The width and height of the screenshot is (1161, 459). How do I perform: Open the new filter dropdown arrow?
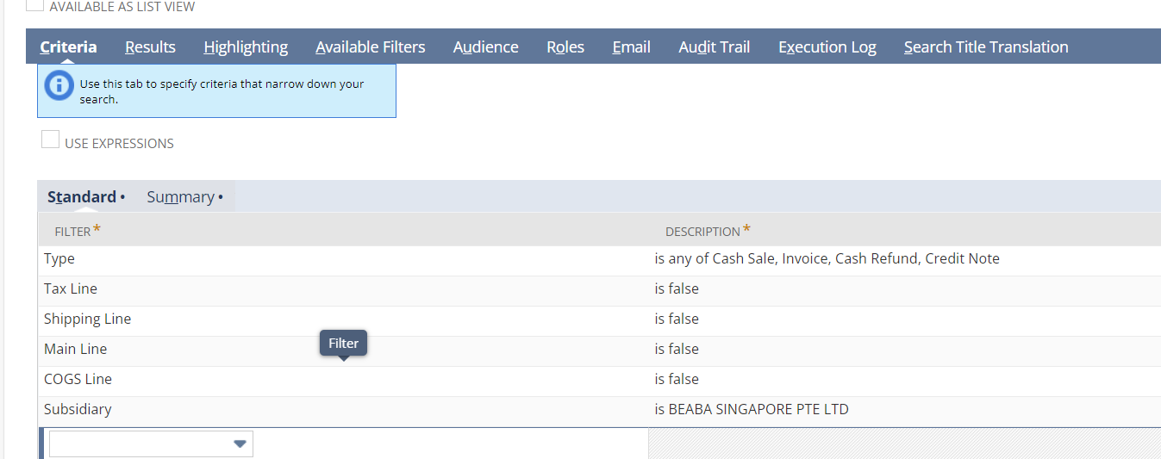pos(240,443)
